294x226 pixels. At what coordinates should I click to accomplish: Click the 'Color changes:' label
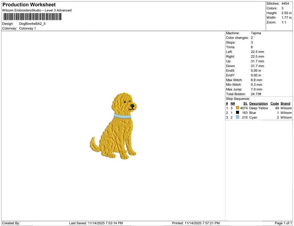(x=237, y=38)
